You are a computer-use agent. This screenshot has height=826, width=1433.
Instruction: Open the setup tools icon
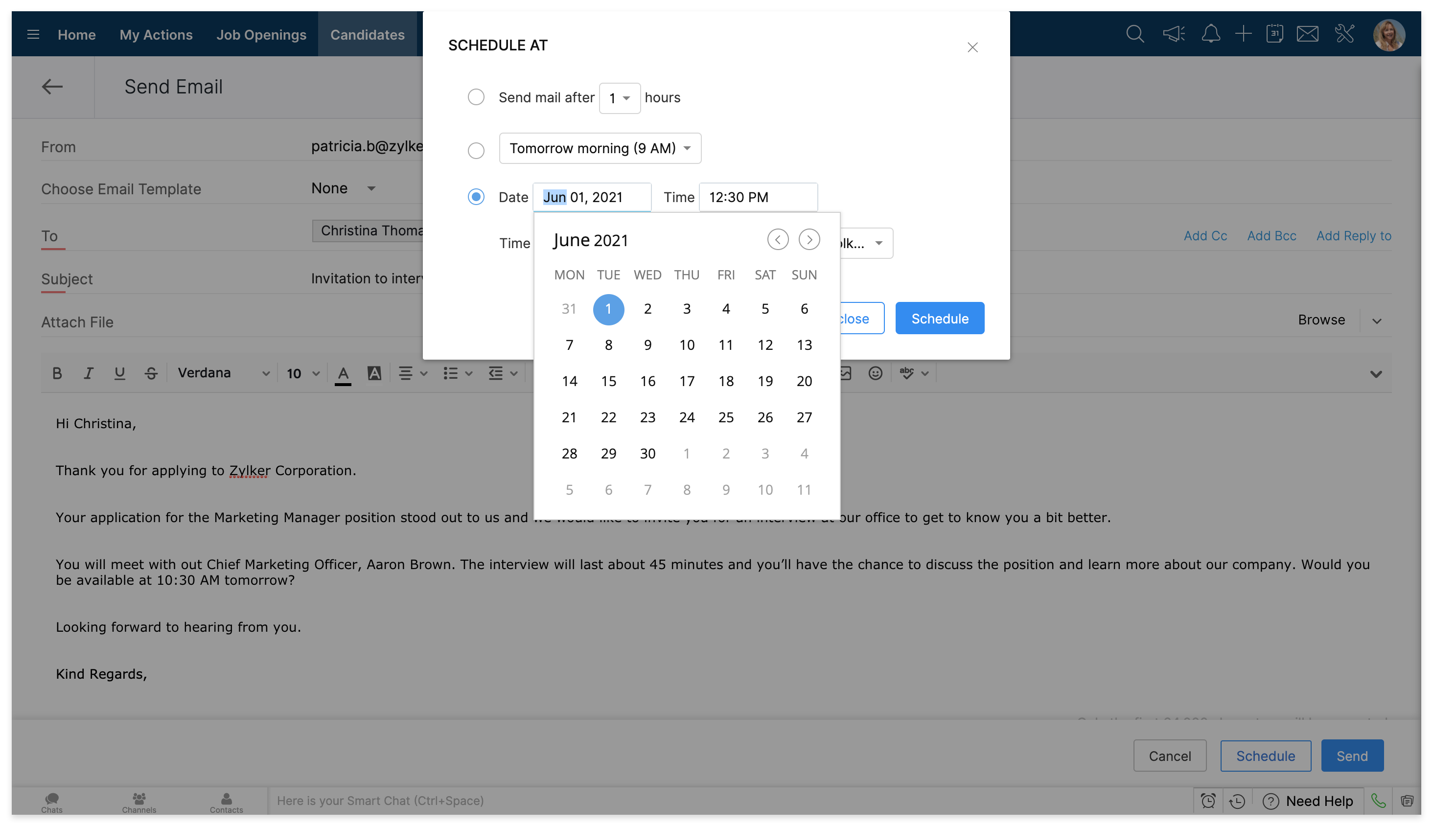pos(1344,34)
